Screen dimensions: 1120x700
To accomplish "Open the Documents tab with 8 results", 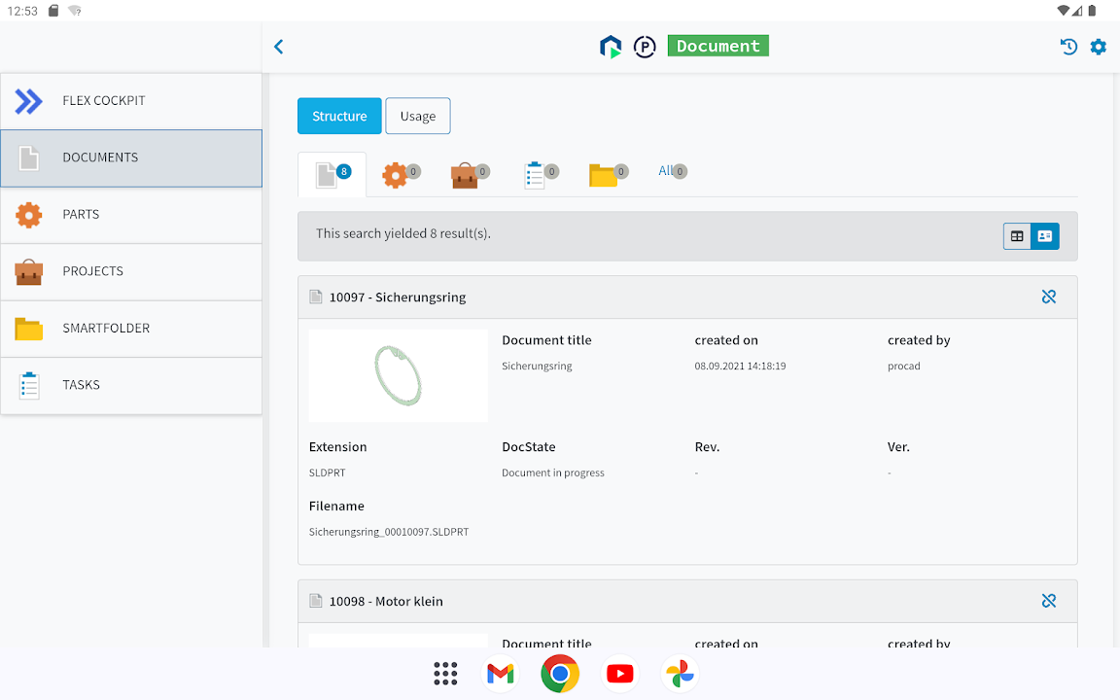I will pyautogui.click(x=332, y=175).
